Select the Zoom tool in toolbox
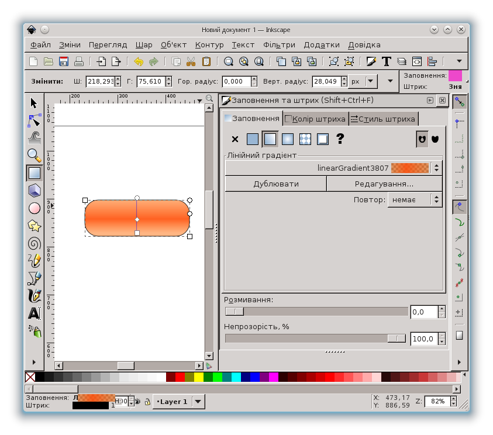This screenshot has width=493, height=435. [35, 156]
